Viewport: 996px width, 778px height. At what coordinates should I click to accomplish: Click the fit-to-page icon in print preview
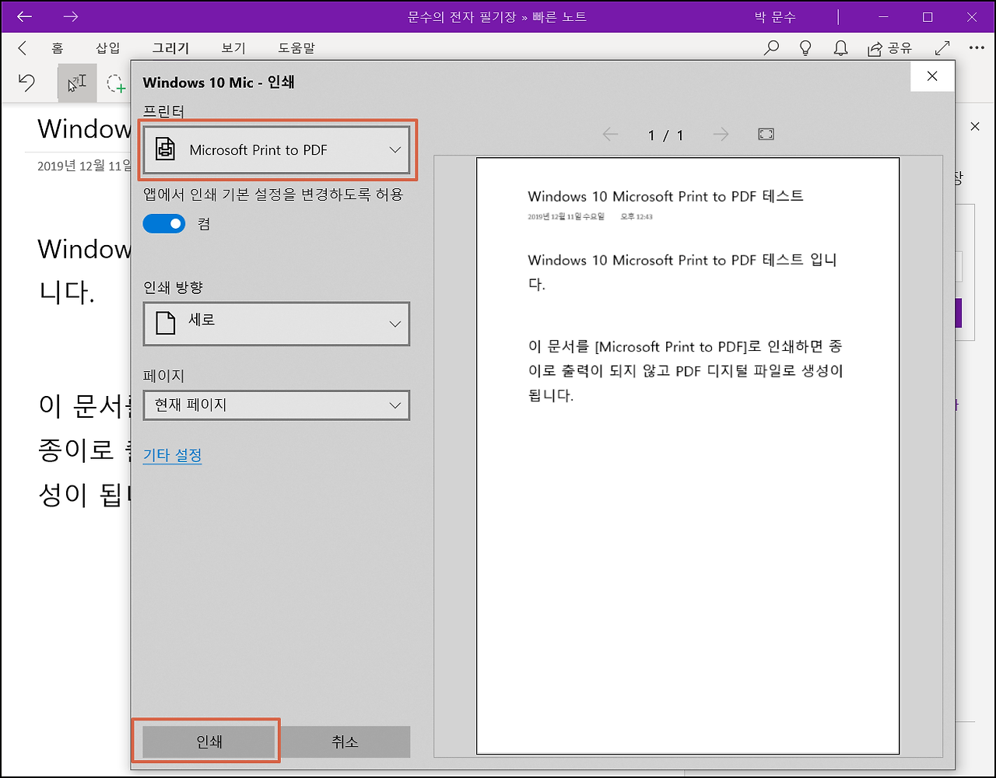[x=766, y=134]
